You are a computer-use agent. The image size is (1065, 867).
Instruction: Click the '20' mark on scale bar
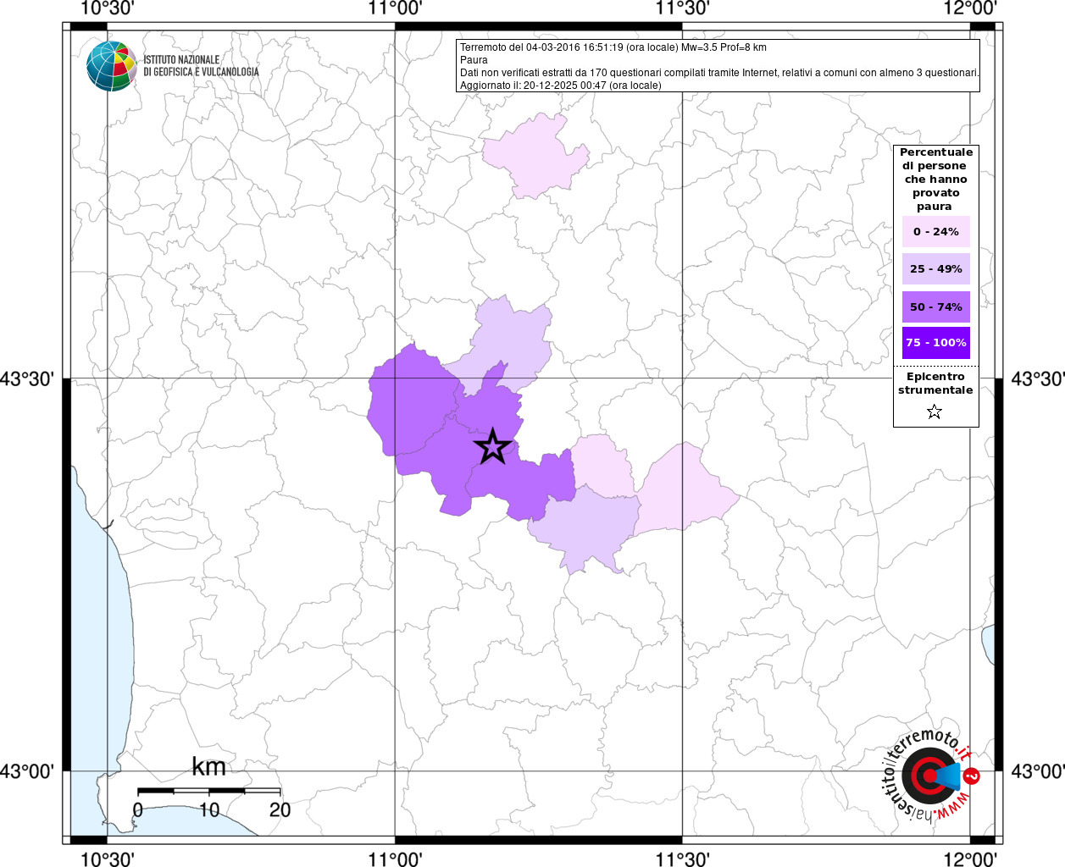(x=280, y=809)
